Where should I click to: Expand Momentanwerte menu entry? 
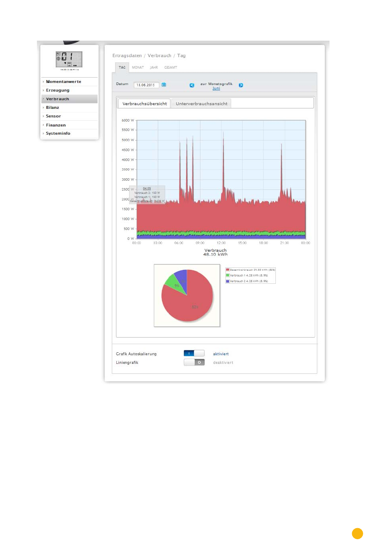69,82
